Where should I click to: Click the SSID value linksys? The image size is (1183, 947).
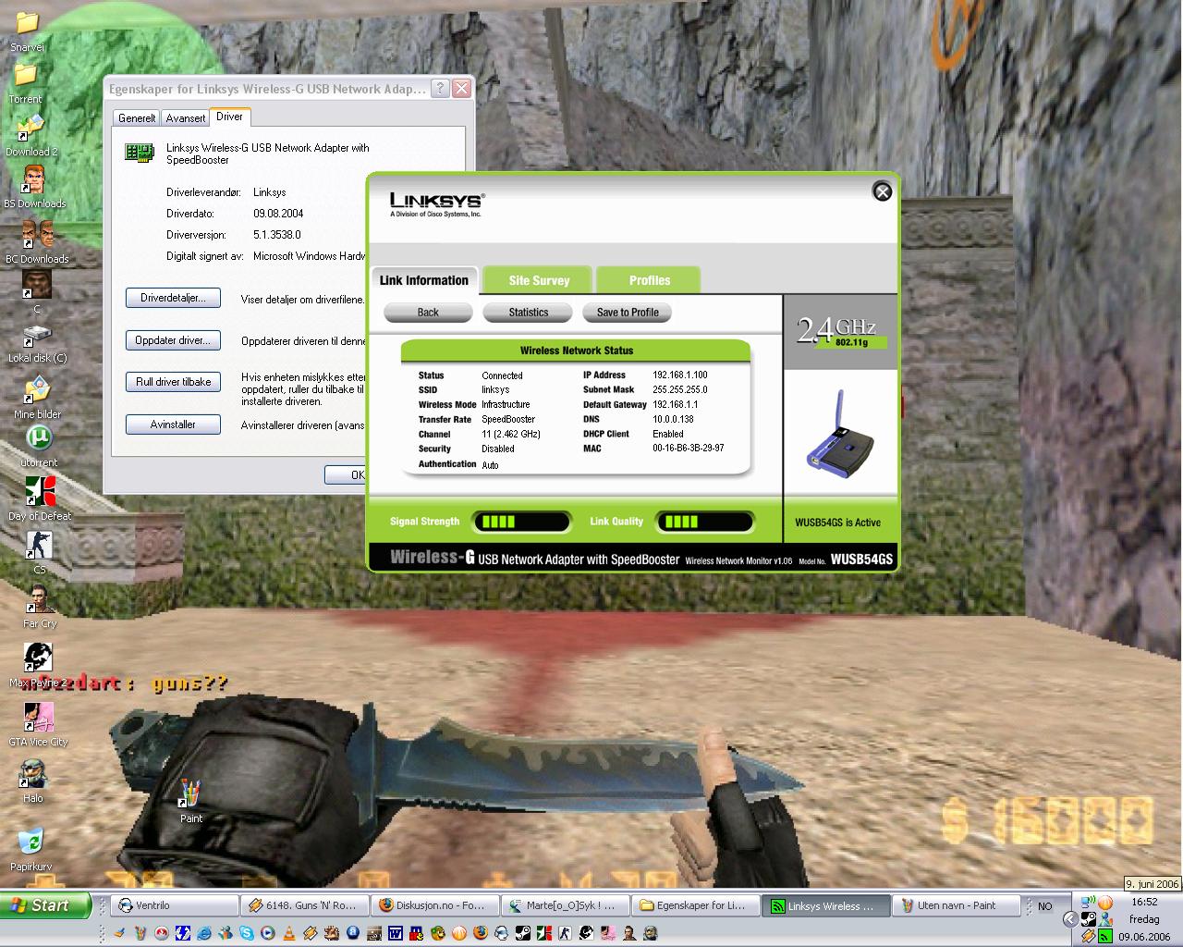coord(495,390)
